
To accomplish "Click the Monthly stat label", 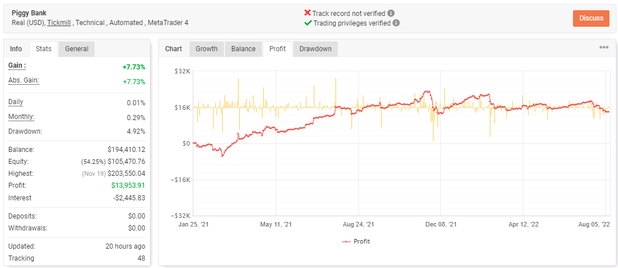I will tap(21, 117).
